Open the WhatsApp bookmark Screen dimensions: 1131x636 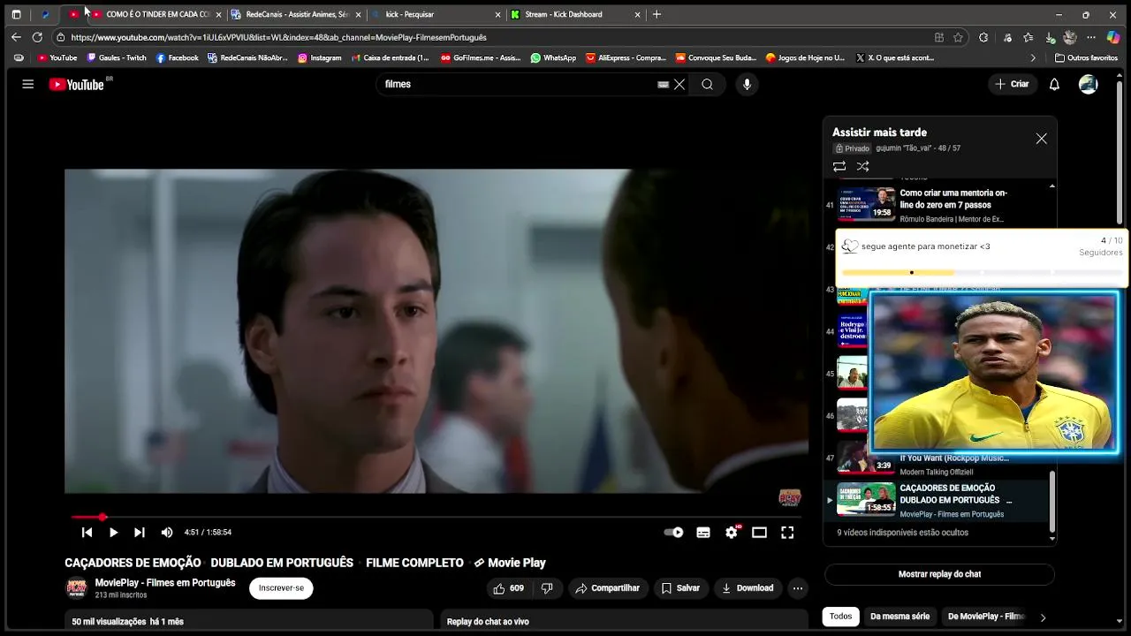[553, 58]
